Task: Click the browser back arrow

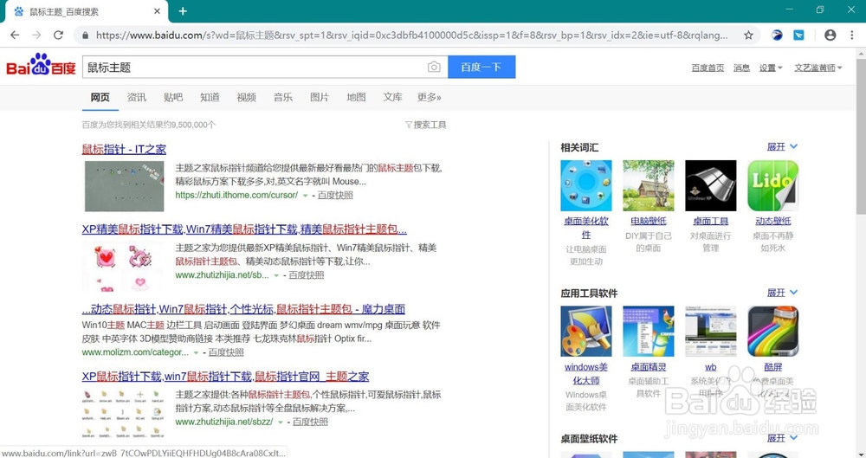Action: (15, 35)
